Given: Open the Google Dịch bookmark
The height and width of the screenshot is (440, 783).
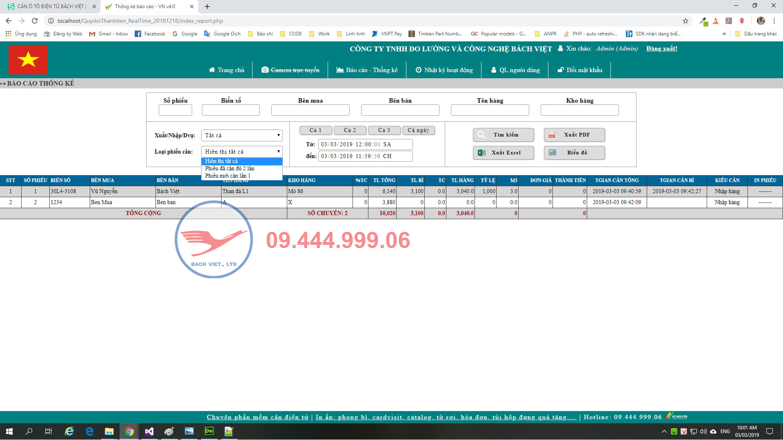Looking at the screenshot, I should [222, 34].
